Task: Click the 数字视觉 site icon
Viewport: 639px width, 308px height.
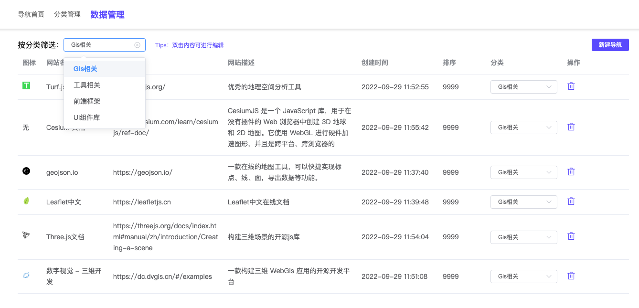Action: [26, 276]
